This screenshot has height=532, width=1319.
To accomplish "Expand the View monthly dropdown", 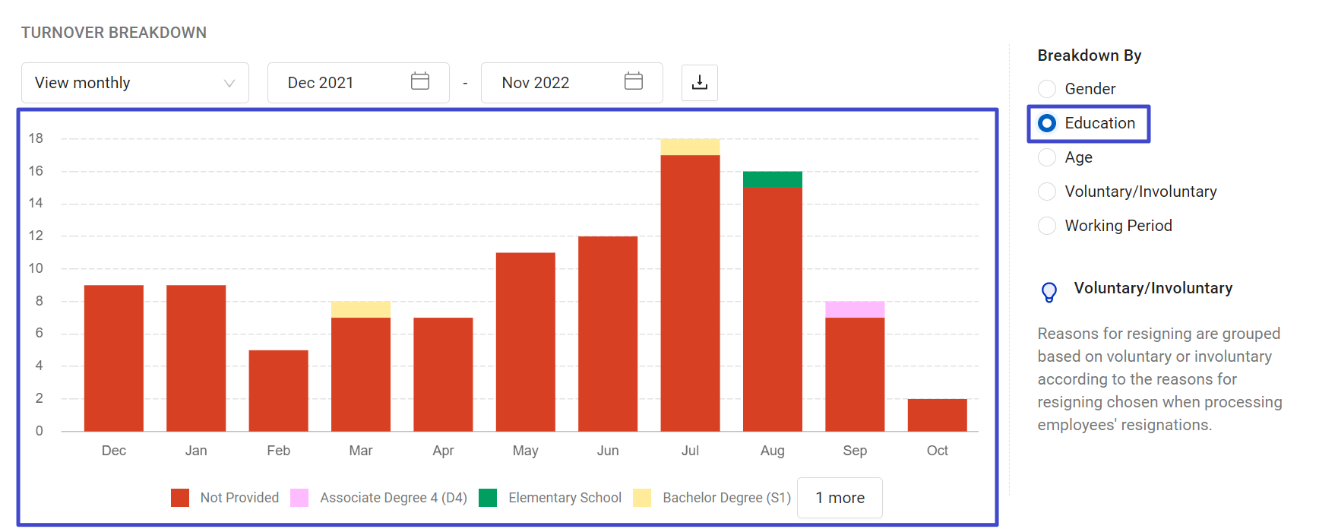I will (135, 83).
